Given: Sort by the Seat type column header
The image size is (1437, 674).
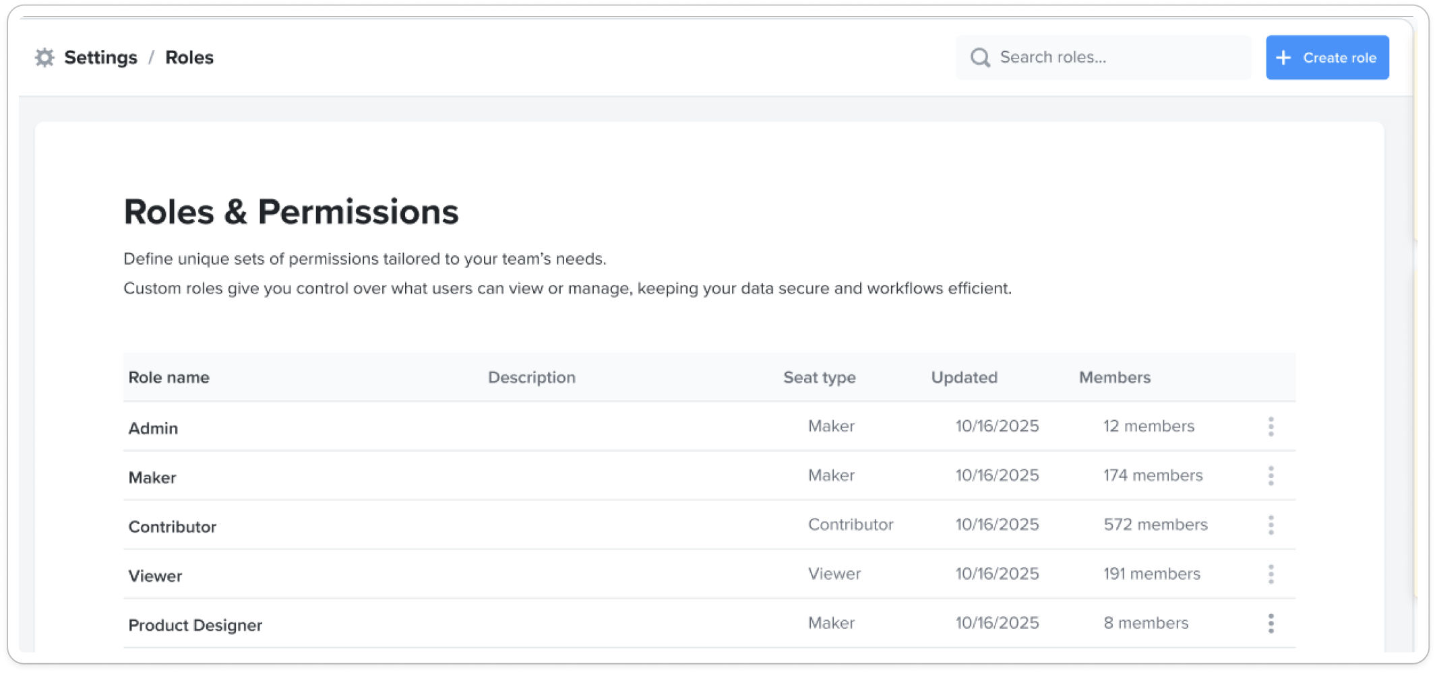Looking at the screenshot, I should tap(819, 378).
